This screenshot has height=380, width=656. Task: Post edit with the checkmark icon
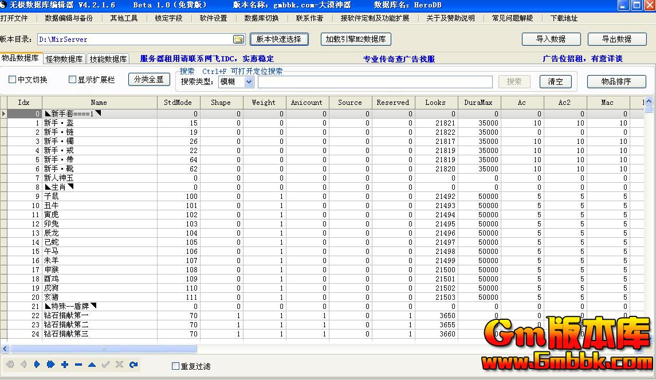coord(106,365)
